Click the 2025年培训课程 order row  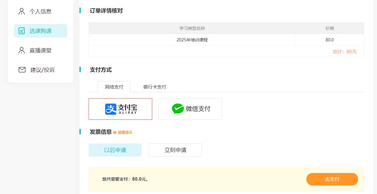point(192,40)
